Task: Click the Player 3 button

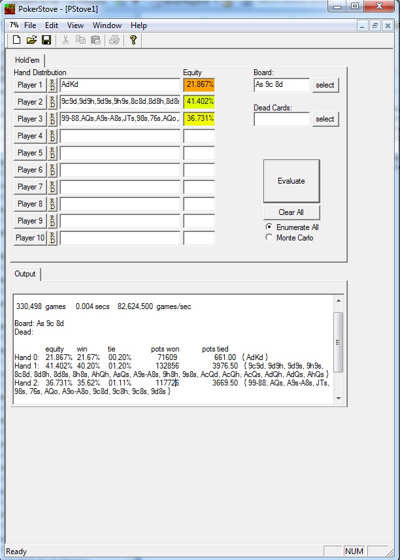Action: pyautogui.click(x=30, y=119)
